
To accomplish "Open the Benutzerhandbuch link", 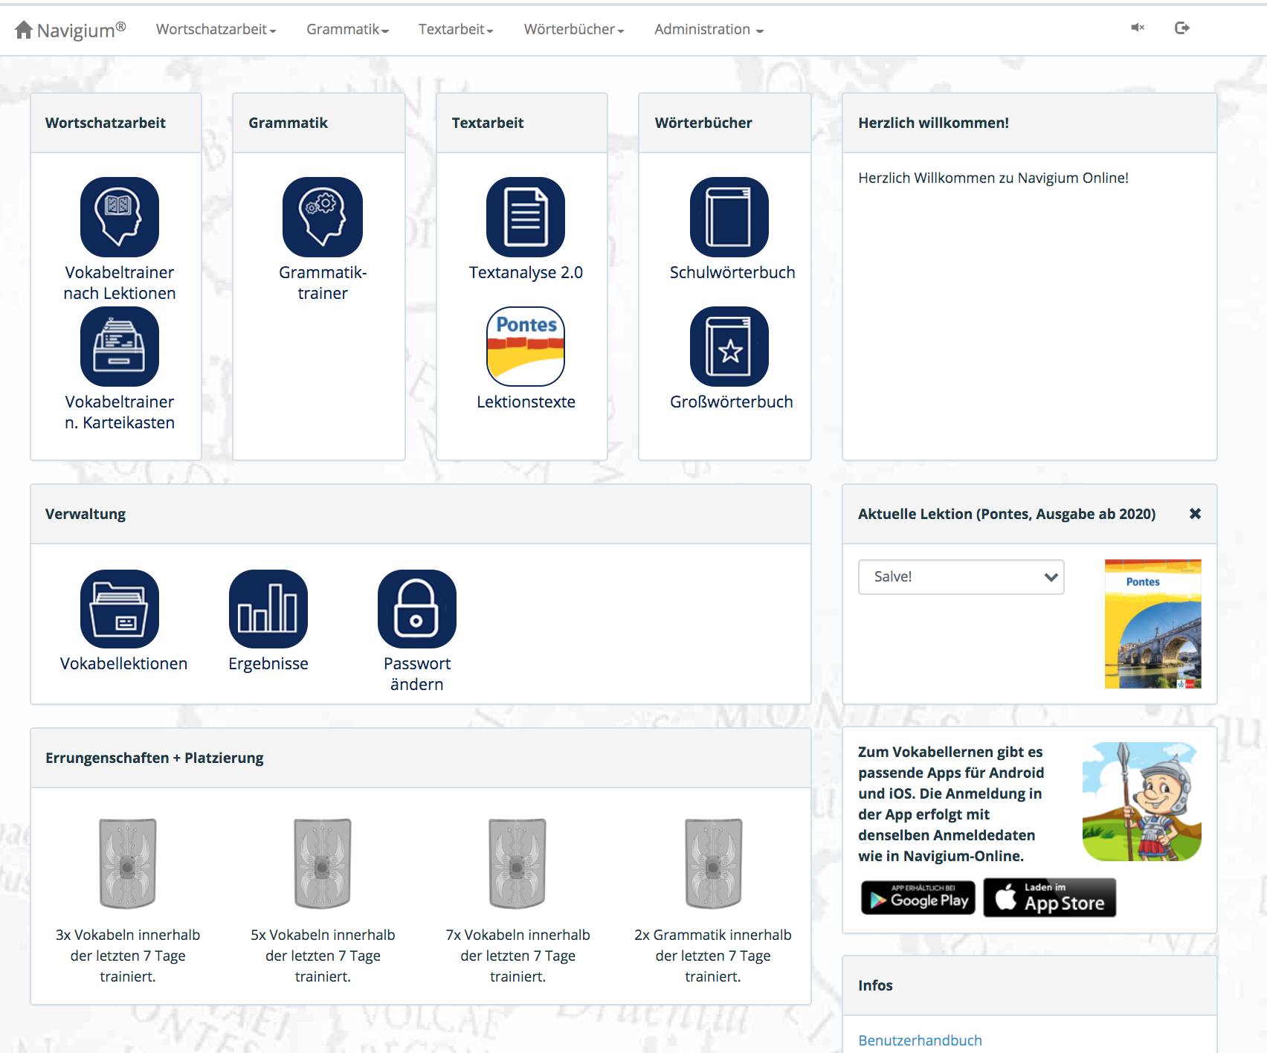I will 920,1040.
